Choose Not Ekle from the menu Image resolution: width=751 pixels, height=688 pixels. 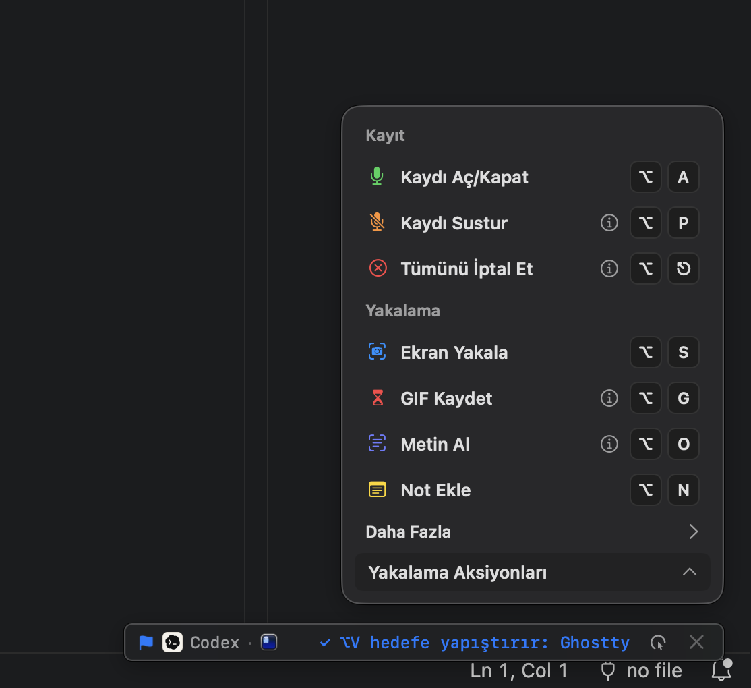532,490
